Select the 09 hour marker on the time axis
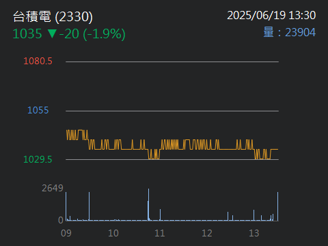328x246 pixels. [x=66, y=233]
